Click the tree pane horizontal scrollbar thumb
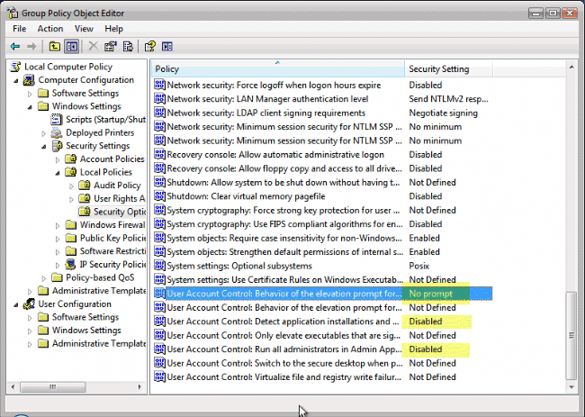585x417 pixels. pyautogui.click(x=53, y=386)
